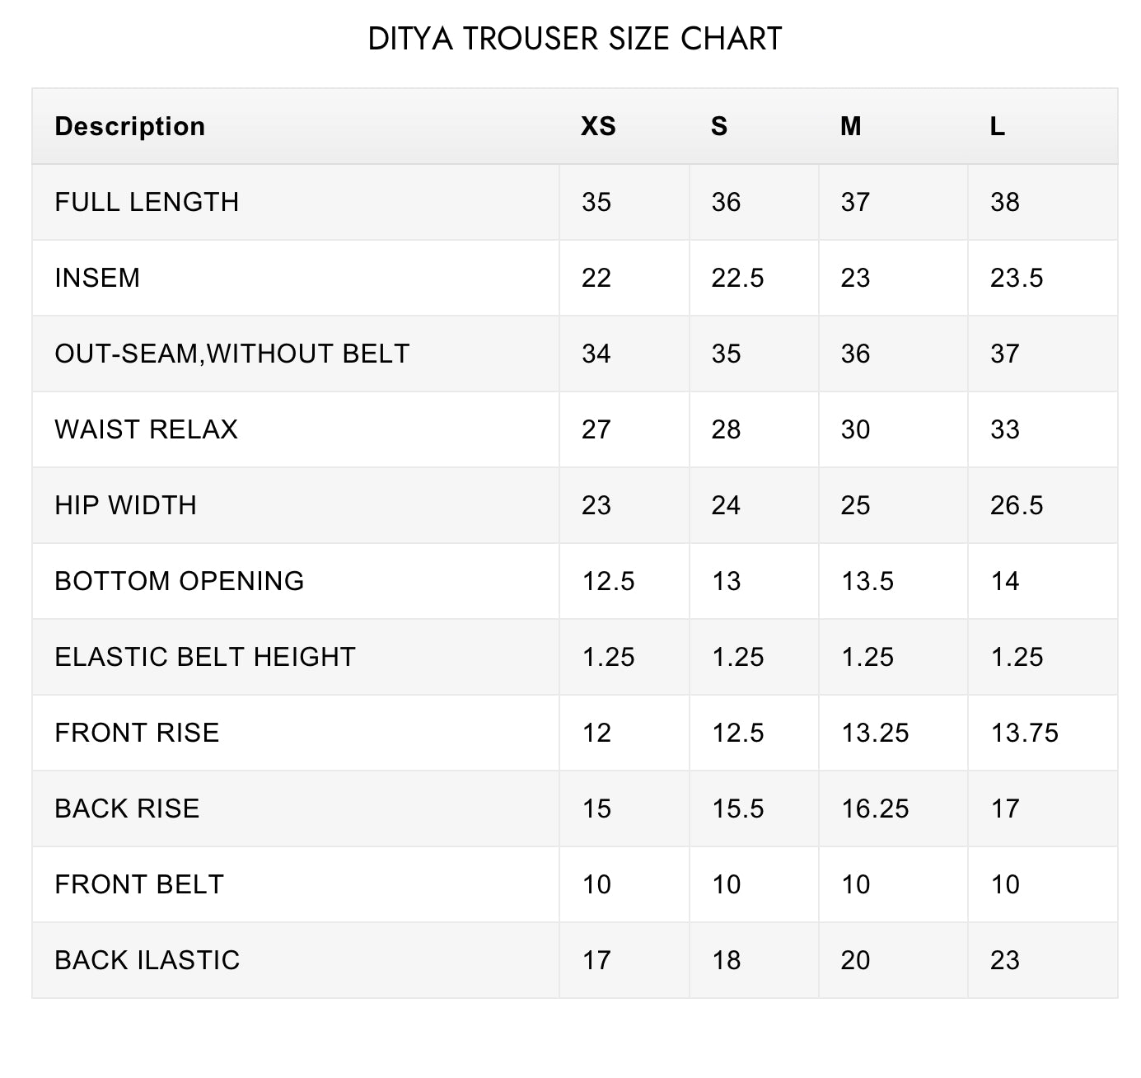1141x1078 pixels.
Task: Click the DITYA TROUSER SIZE CHART title
Action: pos(574,39)
